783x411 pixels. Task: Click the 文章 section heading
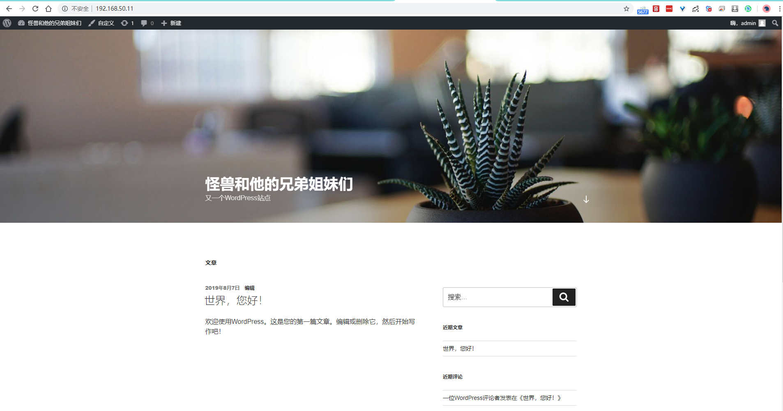211,263
